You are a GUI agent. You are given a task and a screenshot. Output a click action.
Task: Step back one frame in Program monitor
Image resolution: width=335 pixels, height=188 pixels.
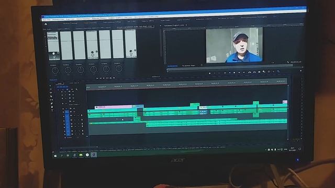coord(230,73)
